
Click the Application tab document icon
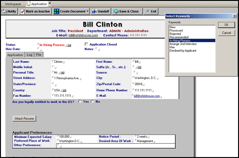[29, 4]
